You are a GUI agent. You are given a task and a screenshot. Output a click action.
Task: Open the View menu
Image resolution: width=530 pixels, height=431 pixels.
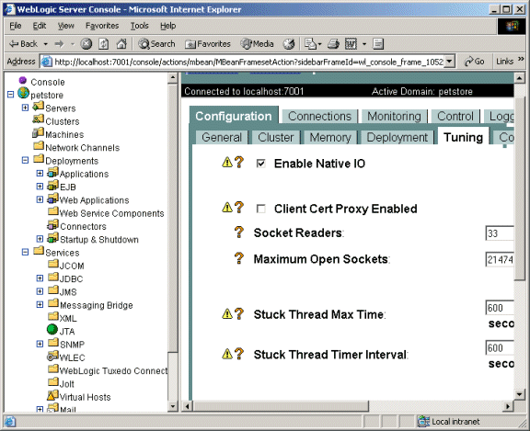[65, 26]
